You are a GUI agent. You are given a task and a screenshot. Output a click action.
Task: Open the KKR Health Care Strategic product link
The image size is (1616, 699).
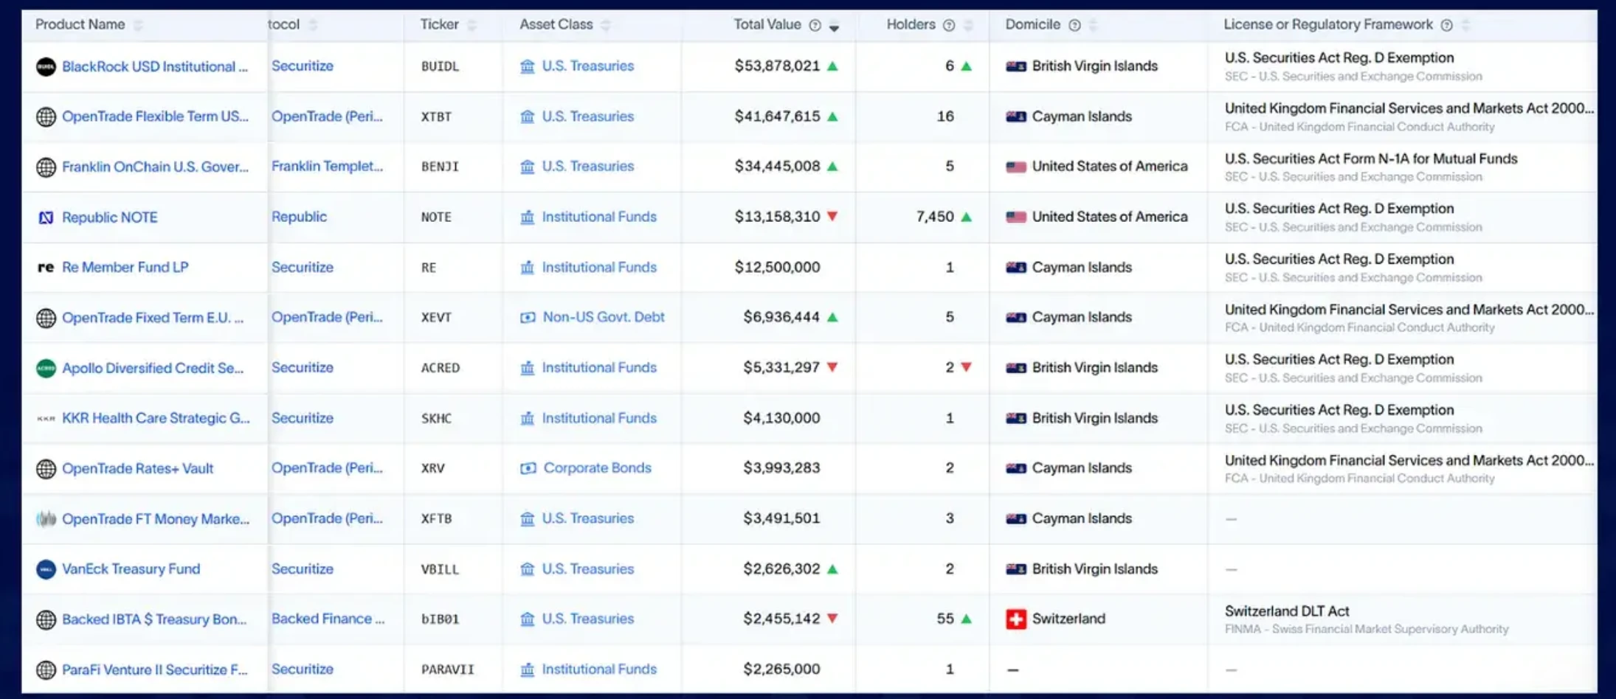(x=156, y=418)
